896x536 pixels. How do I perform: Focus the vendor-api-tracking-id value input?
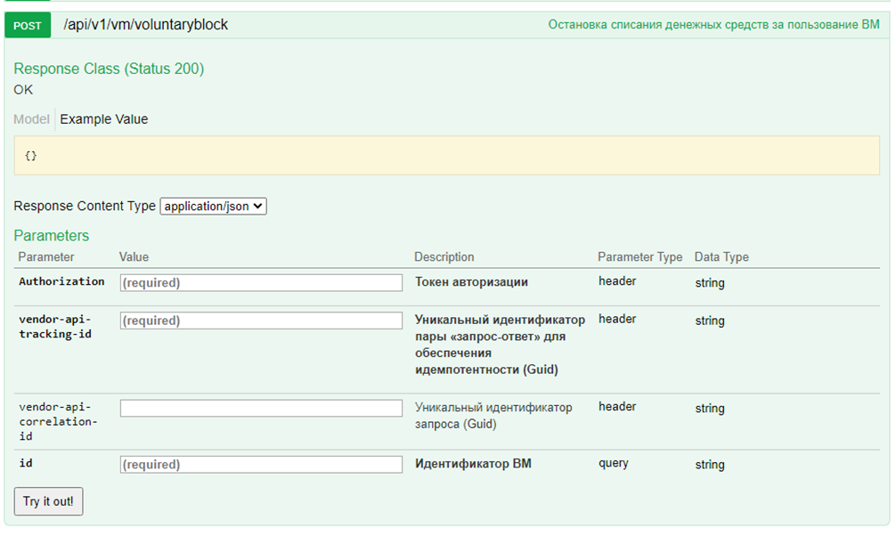pos(261,321)
